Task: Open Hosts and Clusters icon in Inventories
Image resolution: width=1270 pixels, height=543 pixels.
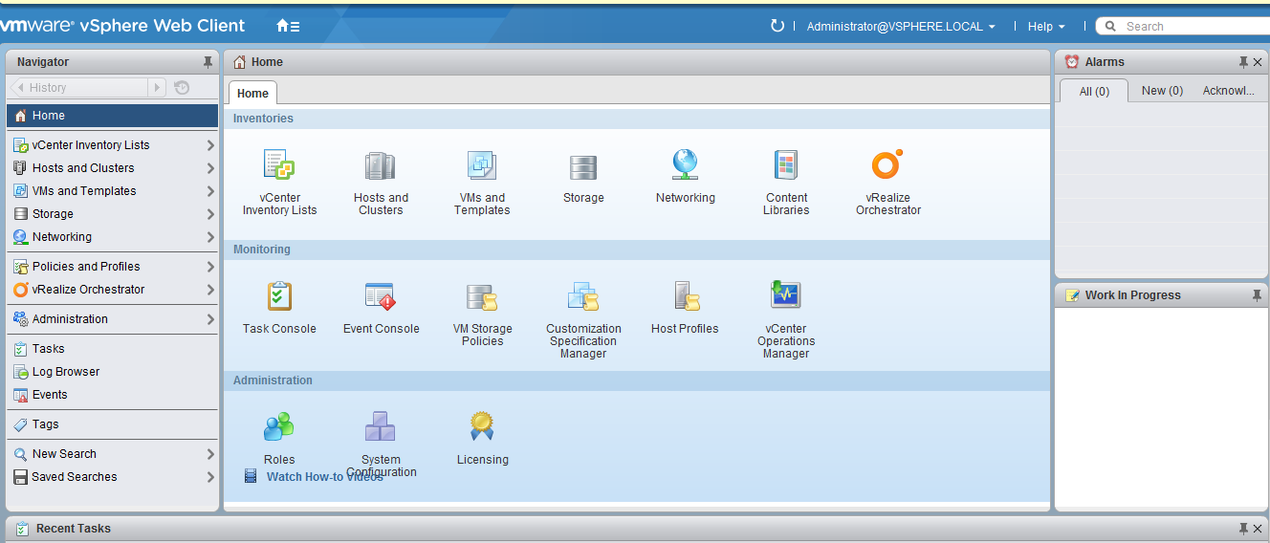Action: (381, 165)
